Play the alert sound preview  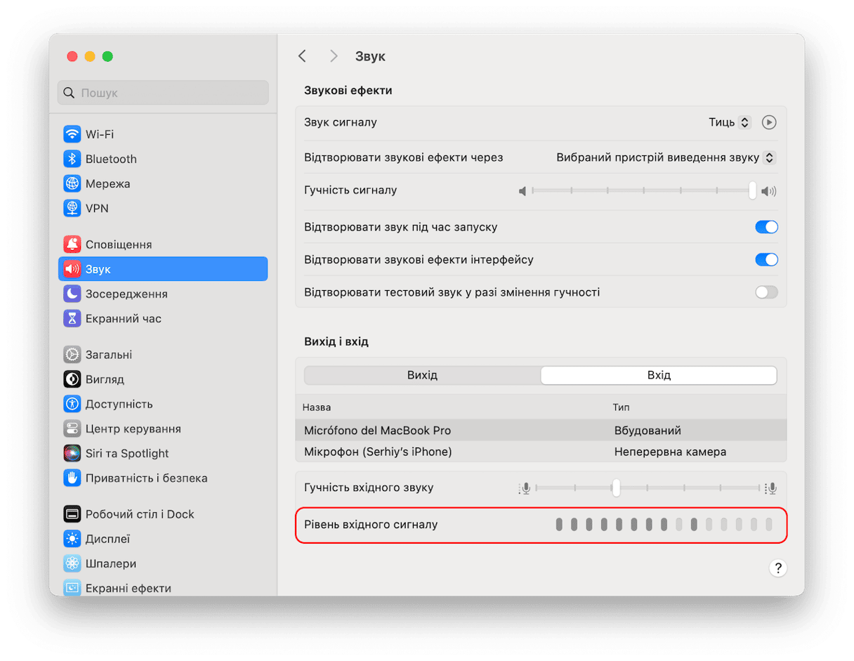pyautogui.click(x=769, y=122)
